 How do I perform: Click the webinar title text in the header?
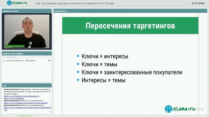[x=75, y=3]
